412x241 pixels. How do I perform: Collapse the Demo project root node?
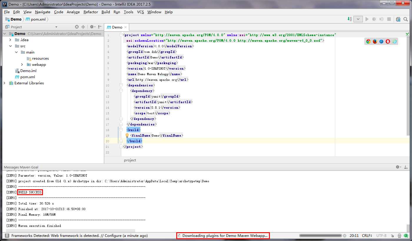coord(4,34)
